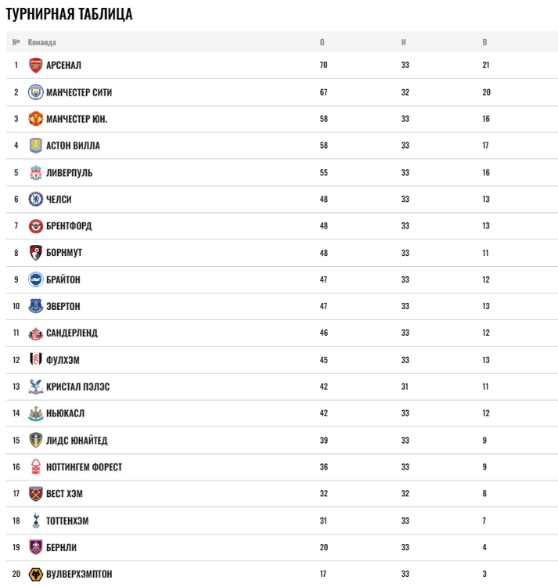The width and height of the screenshot is (558, 587).
Task: Click the Wolverhampton wolf crest icon
Action: (35, 574)
